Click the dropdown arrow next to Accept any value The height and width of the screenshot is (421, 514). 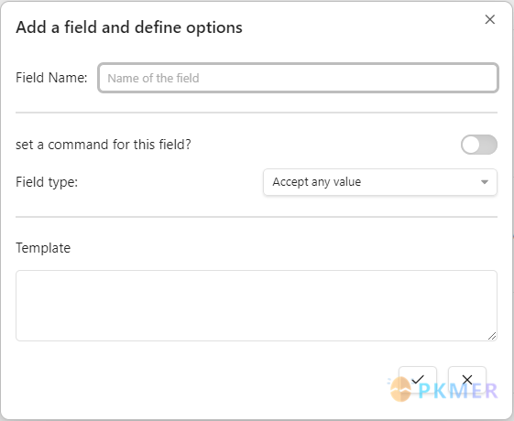click(x=484, y=182)
